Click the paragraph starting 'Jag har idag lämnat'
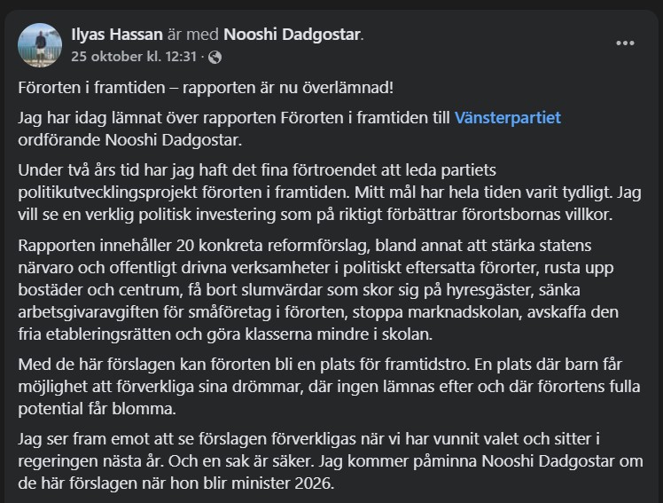The image size is (663, 503). point(234,117)
